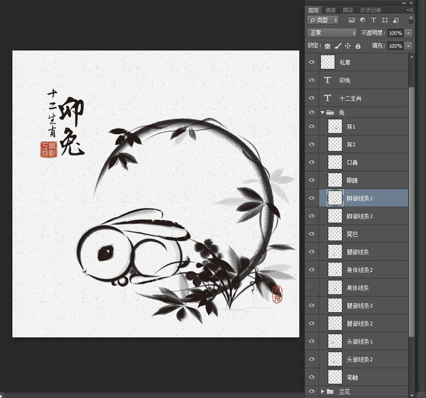Click the T icon of 十二生肖 text layer

coord(327,98)
